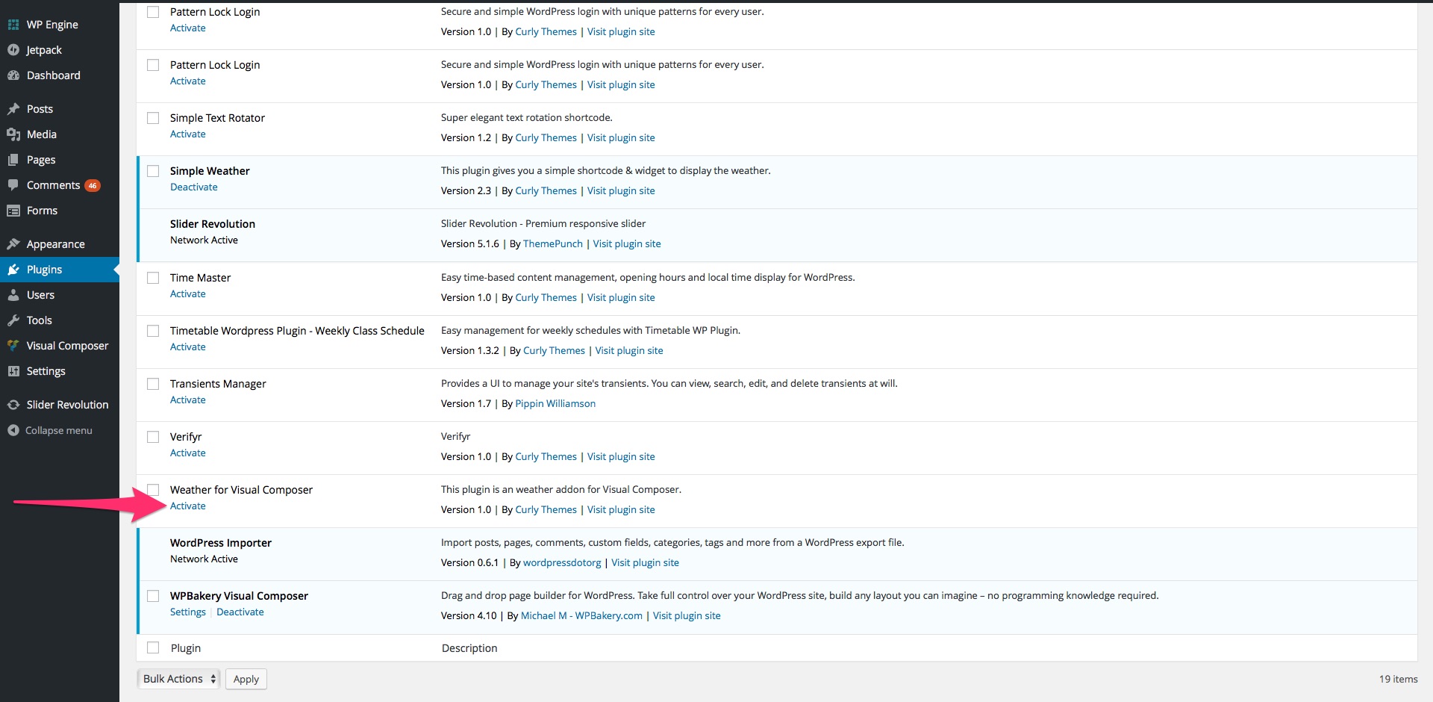The height and width of the screenshot is (702, 1433).
Task: Click the Tools wrench icon
Action: pos(13,320)
